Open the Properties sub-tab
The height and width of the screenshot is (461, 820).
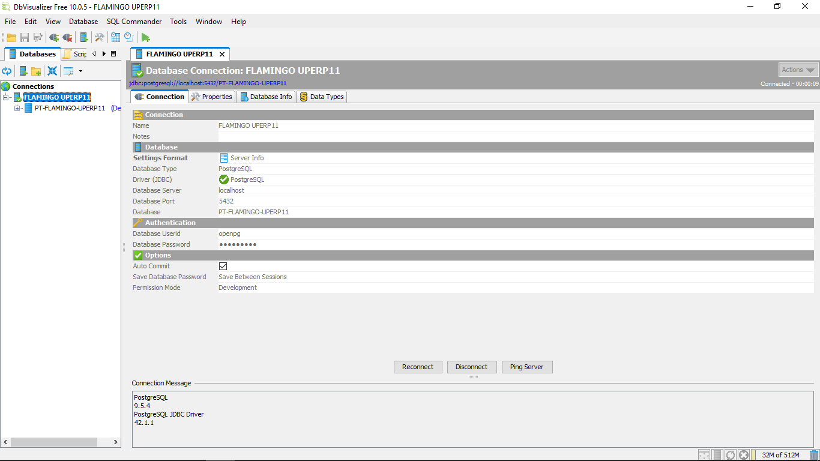212,97
